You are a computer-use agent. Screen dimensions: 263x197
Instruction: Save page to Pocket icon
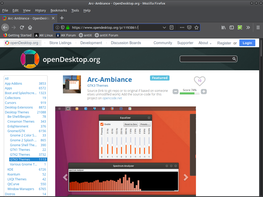tap(189, 27)
